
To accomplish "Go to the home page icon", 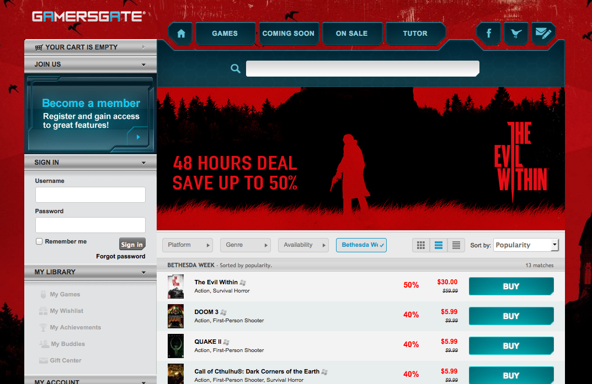I will pos(181,34).
